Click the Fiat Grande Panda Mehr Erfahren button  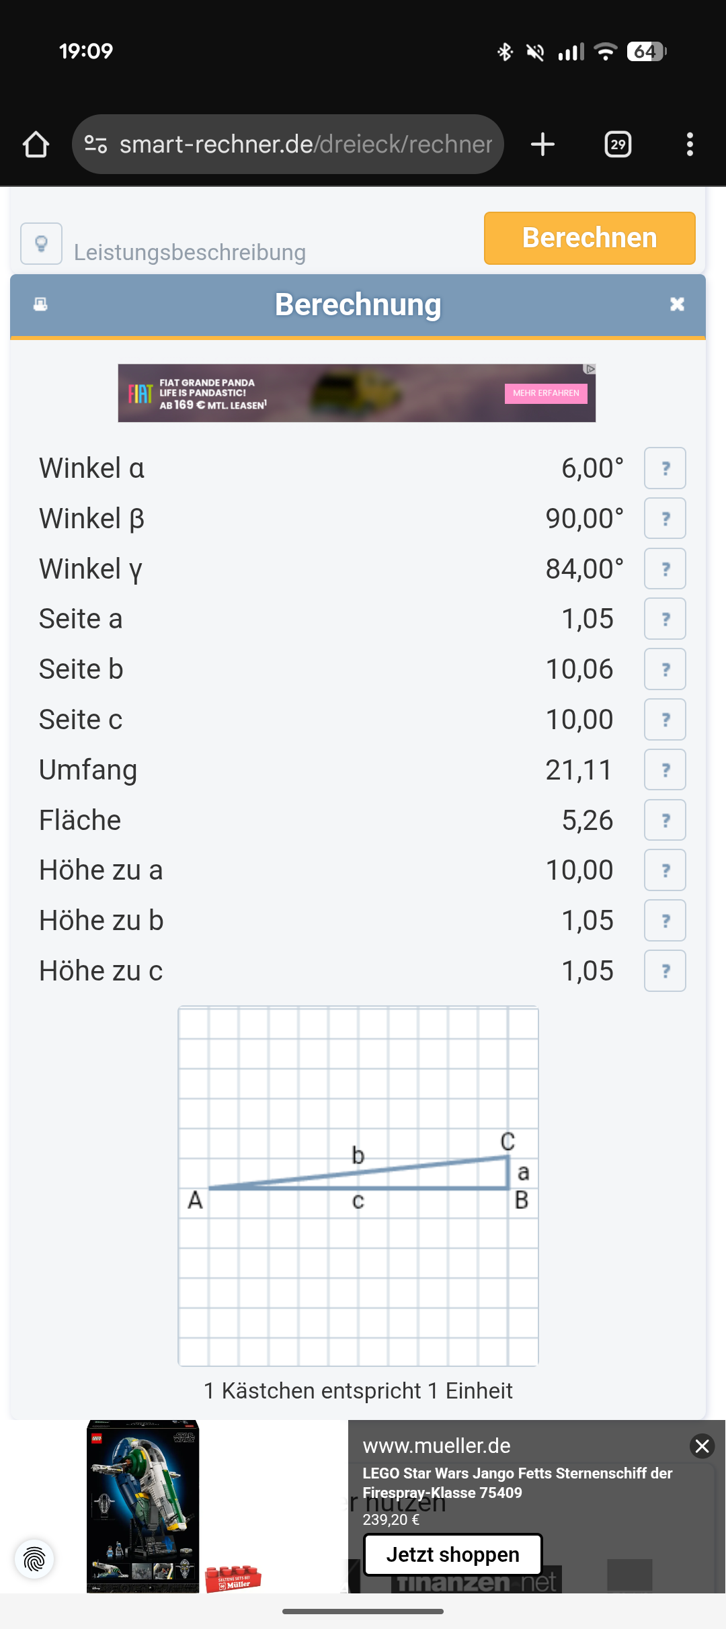point(546,393)
